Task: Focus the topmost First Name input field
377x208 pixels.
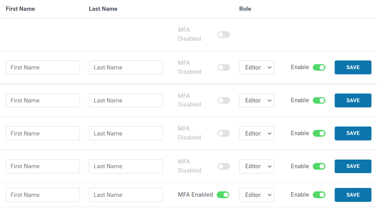Action: pos(43,67)
